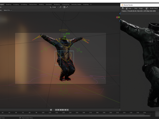The image size is (159, 119).
Task: Open editor type dropdown in Blender Render window
Action: coord(123,8)
